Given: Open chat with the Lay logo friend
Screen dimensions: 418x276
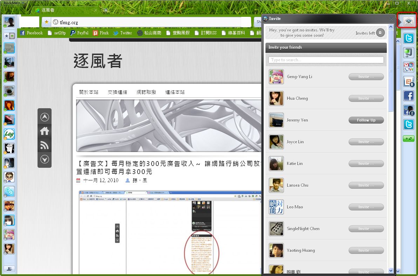Looking at the screenshot, I should (9, 134).
